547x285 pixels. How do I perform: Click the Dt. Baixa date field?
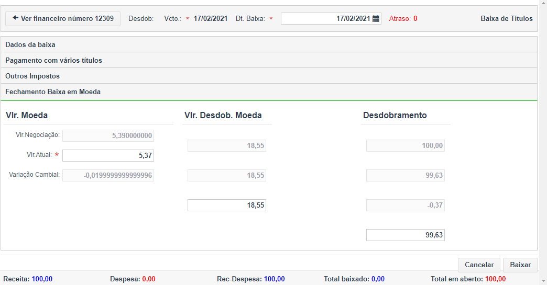tap(331, 19)
